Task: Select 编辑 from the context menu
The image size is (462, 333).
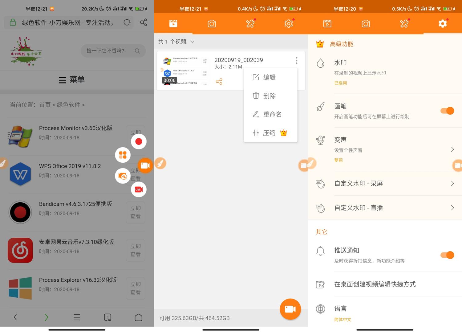Action: (x=269, y=77)
